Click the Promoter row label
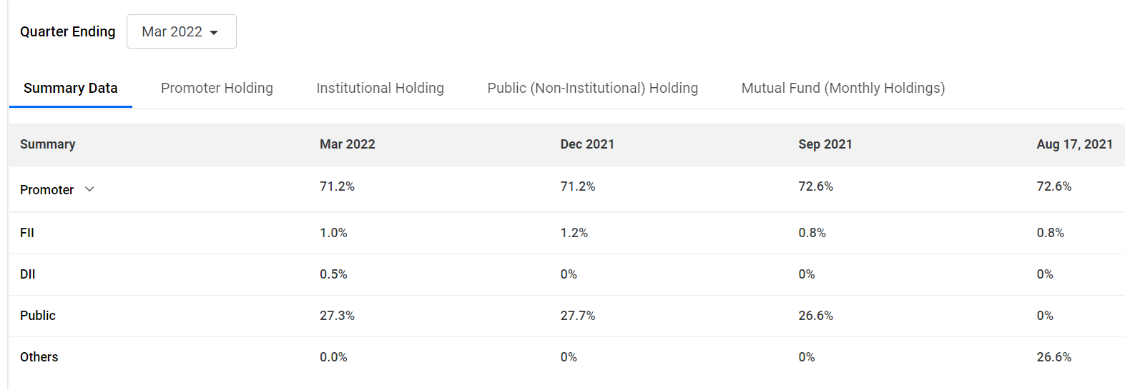Screen dimensions: 1125x390 click(46, 190)
